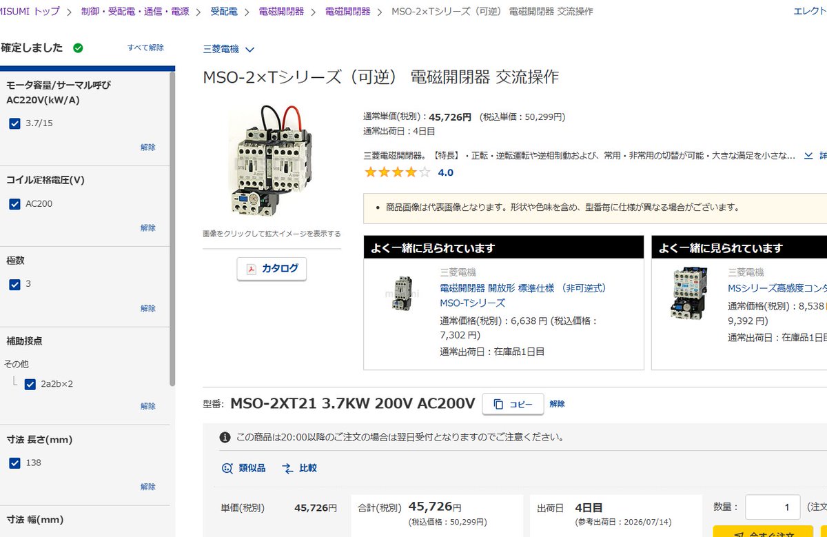Click the filter sidebar scrollbar
The height and width of the screenshot is (537, 827).
[x=172, y=227]
